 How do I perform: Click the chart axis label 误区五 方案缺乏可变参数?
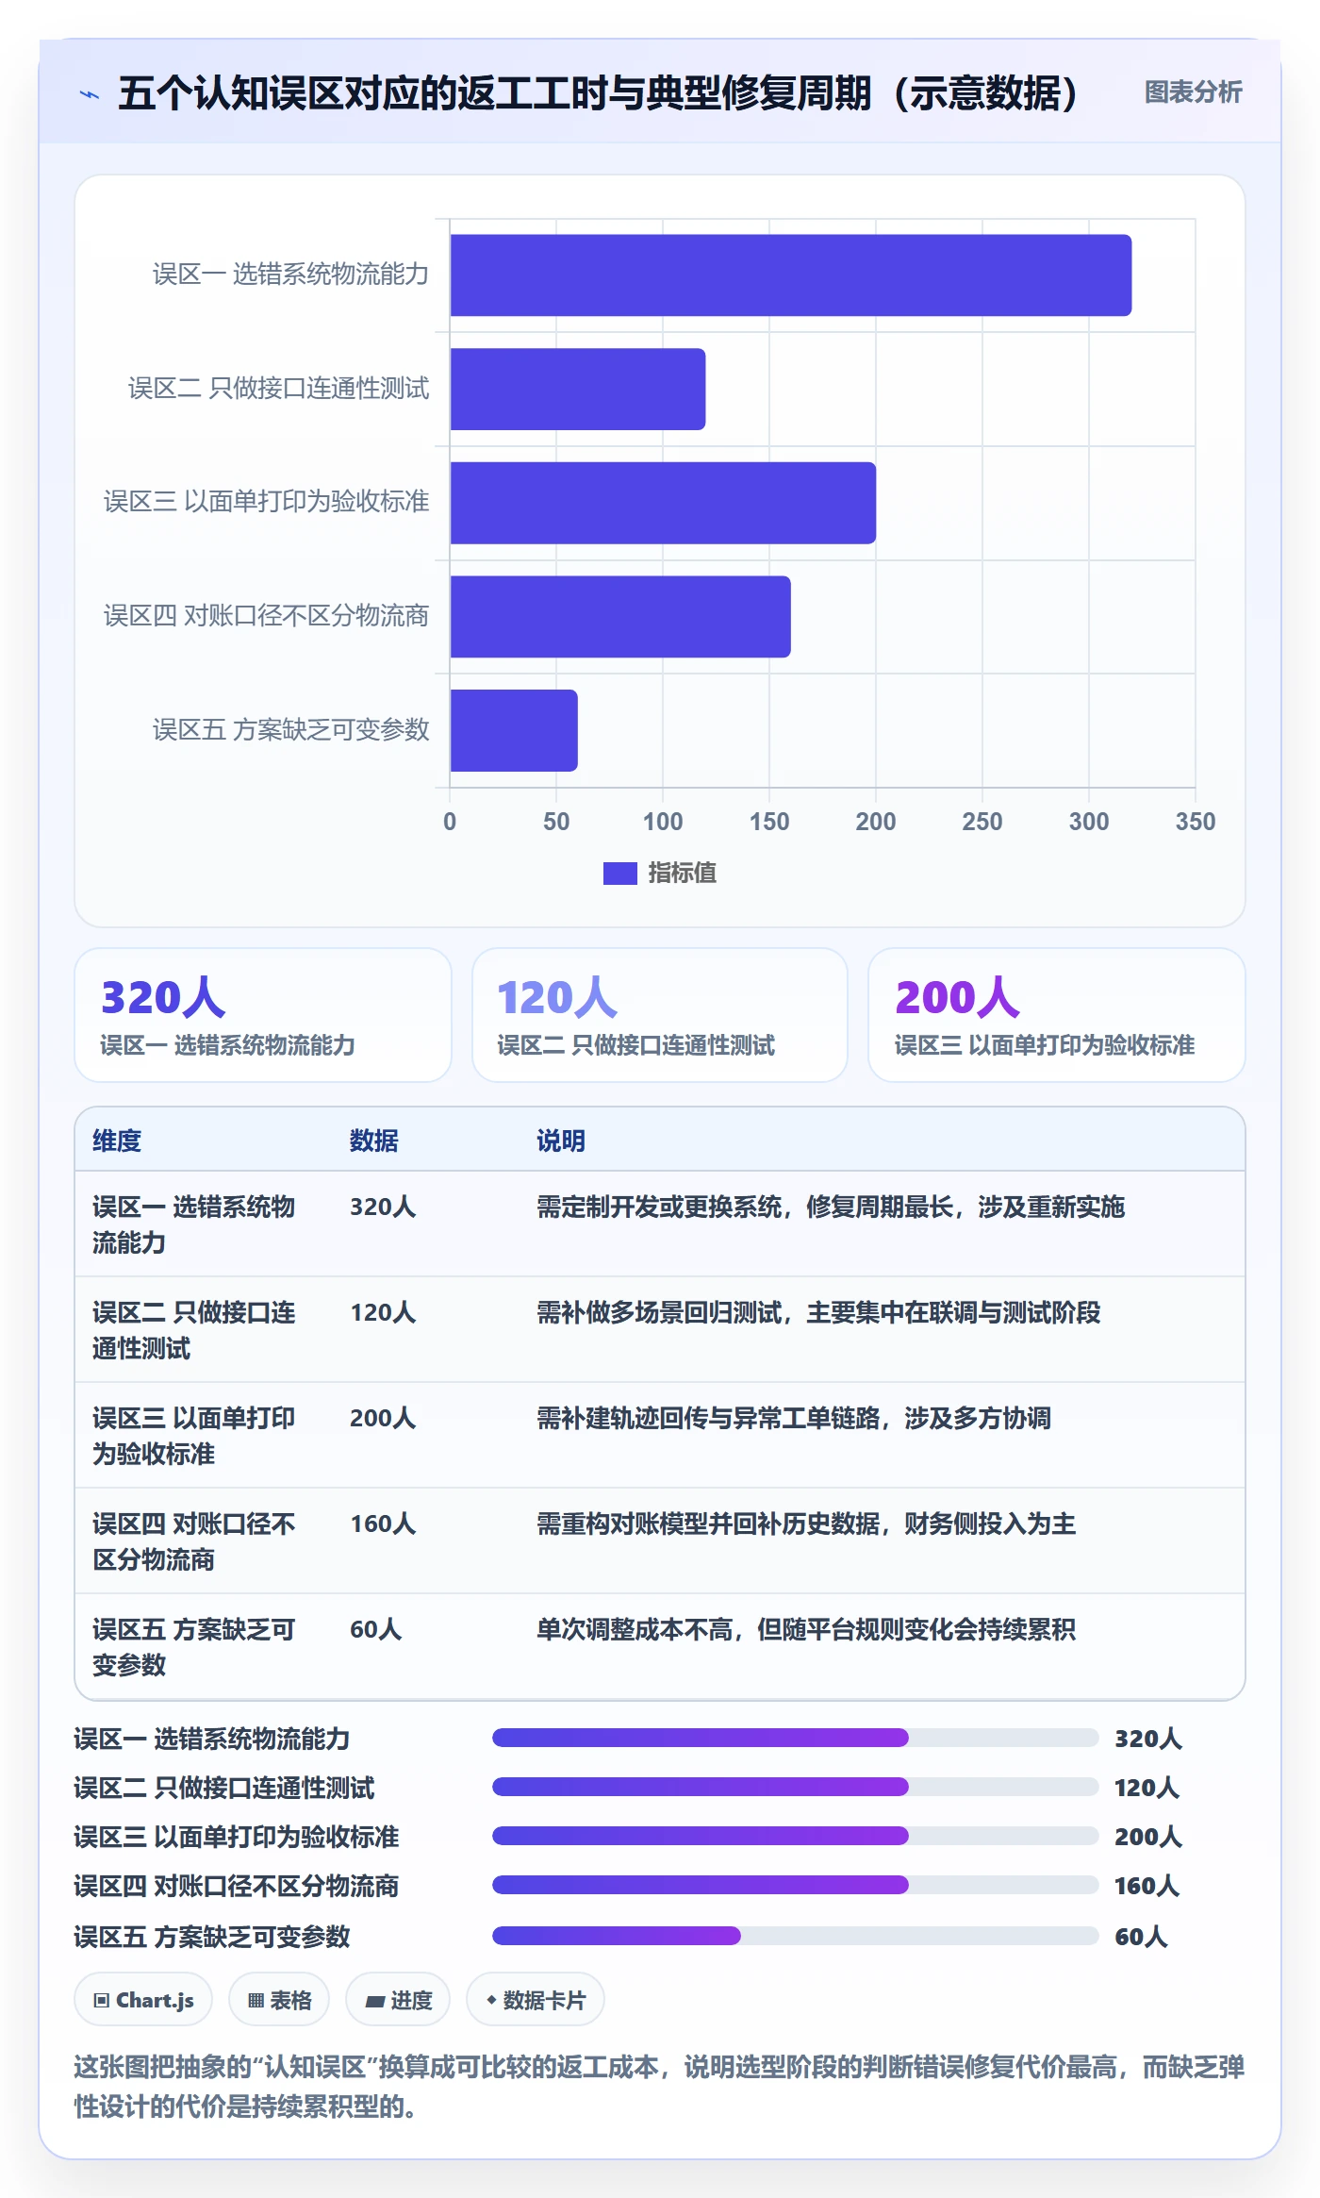coord(290,730)
